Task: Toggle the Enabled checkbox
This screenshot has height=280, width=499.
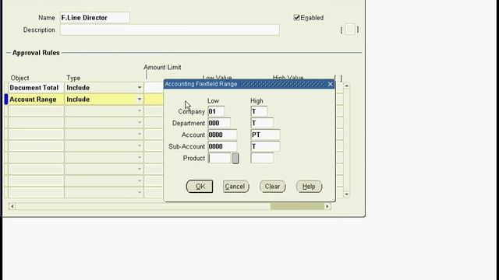Action: click(296, 17)
